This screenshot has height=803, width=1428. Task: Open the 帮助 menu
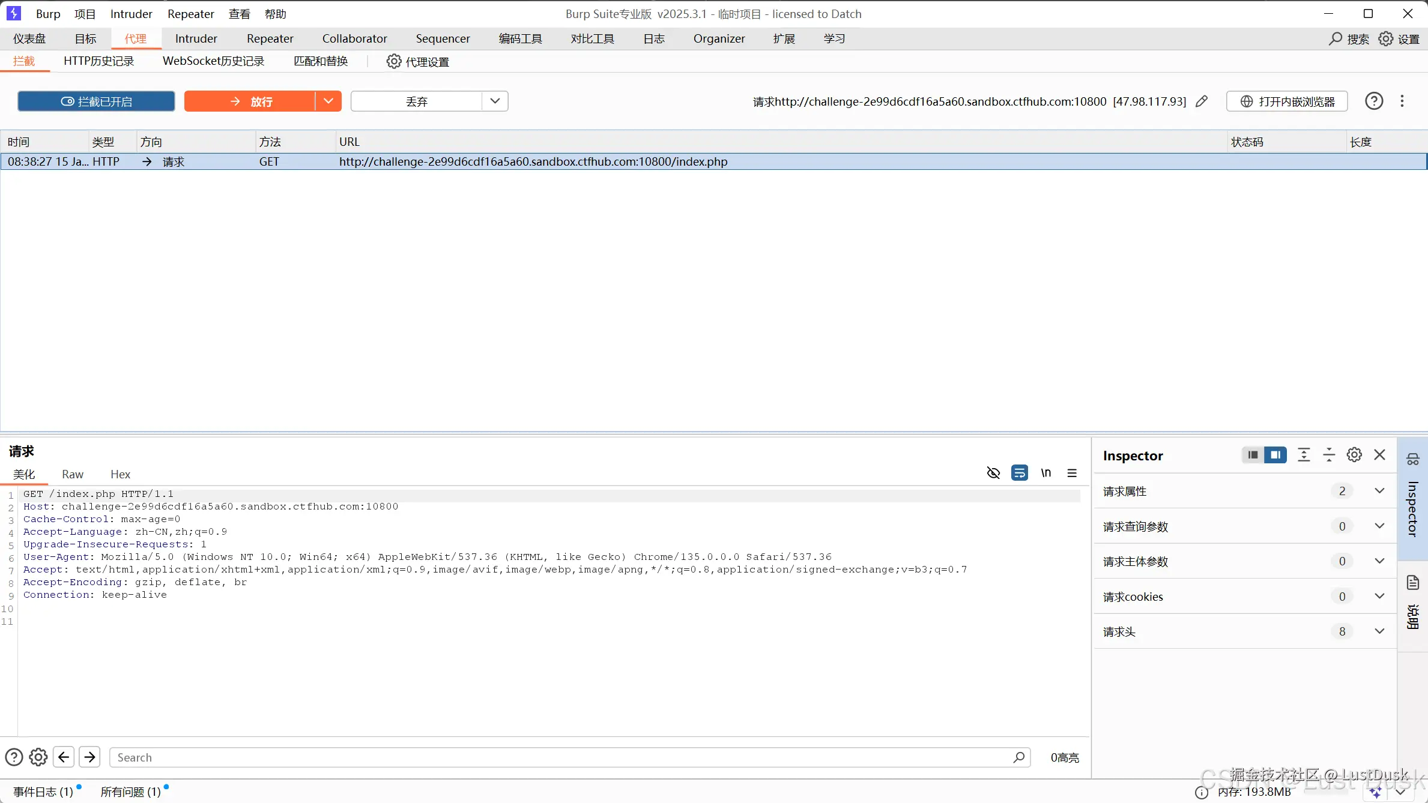pyautogui.click(x=275, y=14)
